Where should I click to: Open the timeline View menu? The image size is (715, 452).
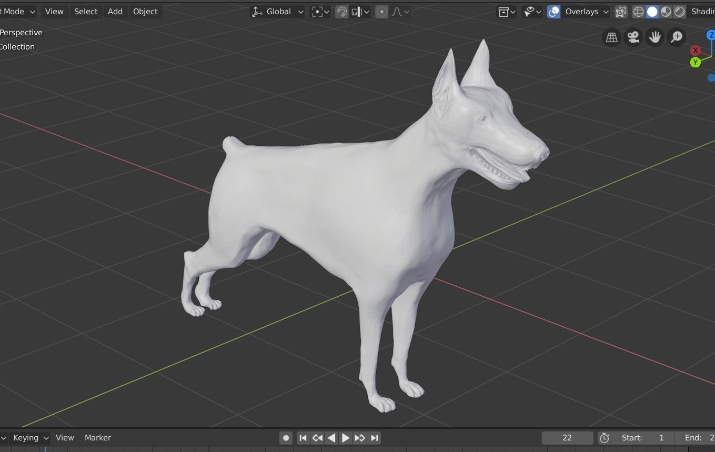pos(65,438)
